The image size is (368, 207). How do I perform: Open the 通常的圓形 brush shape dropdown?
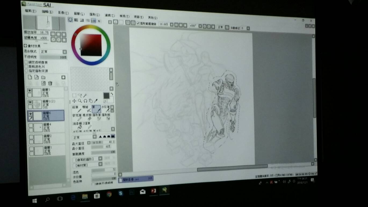[x=100, y=158]
